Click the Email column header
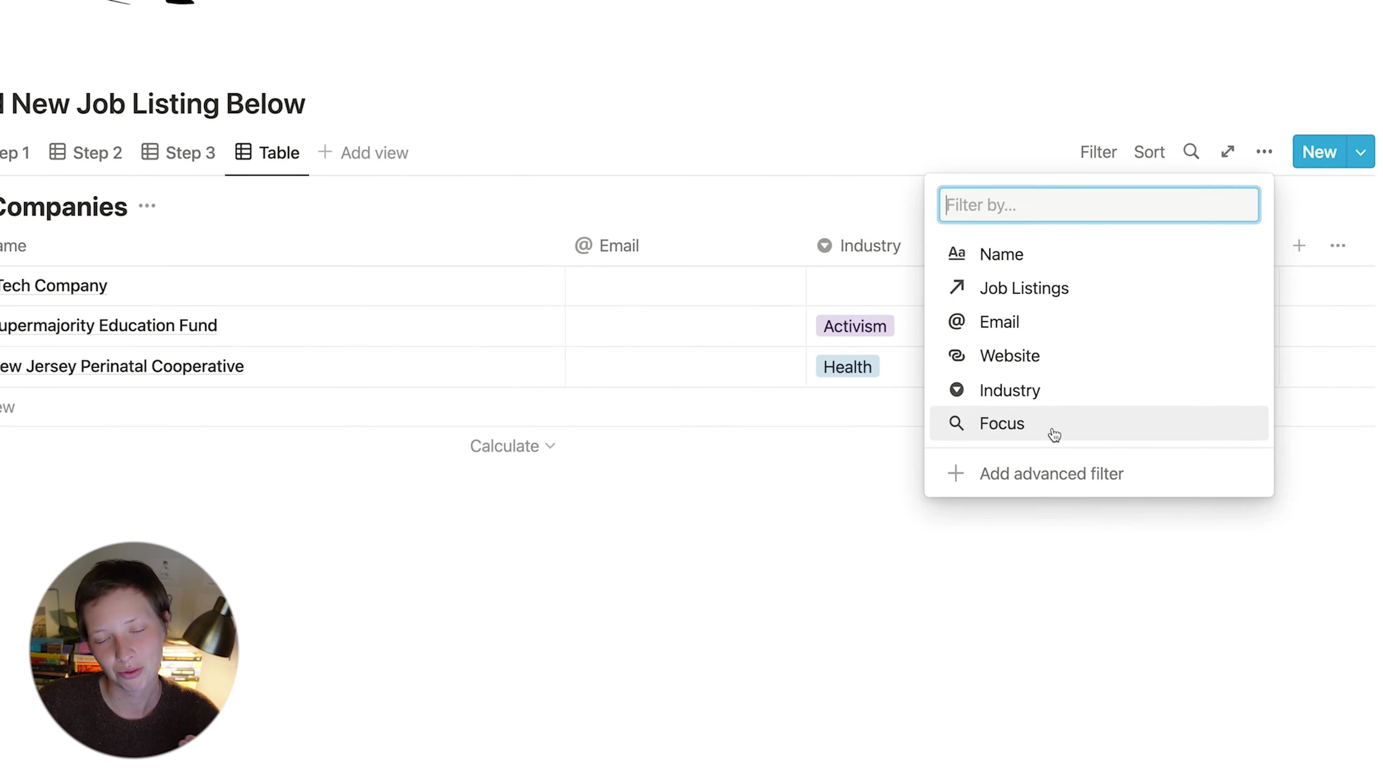The image size is (1383, 784). (x=607, y=245)
